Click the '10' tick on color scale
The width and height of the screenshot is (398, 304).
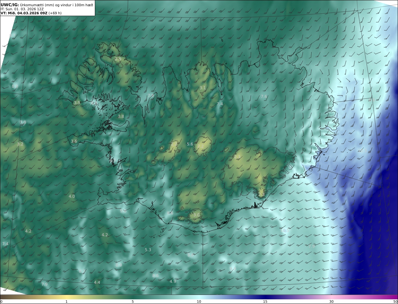click(199, 302)
